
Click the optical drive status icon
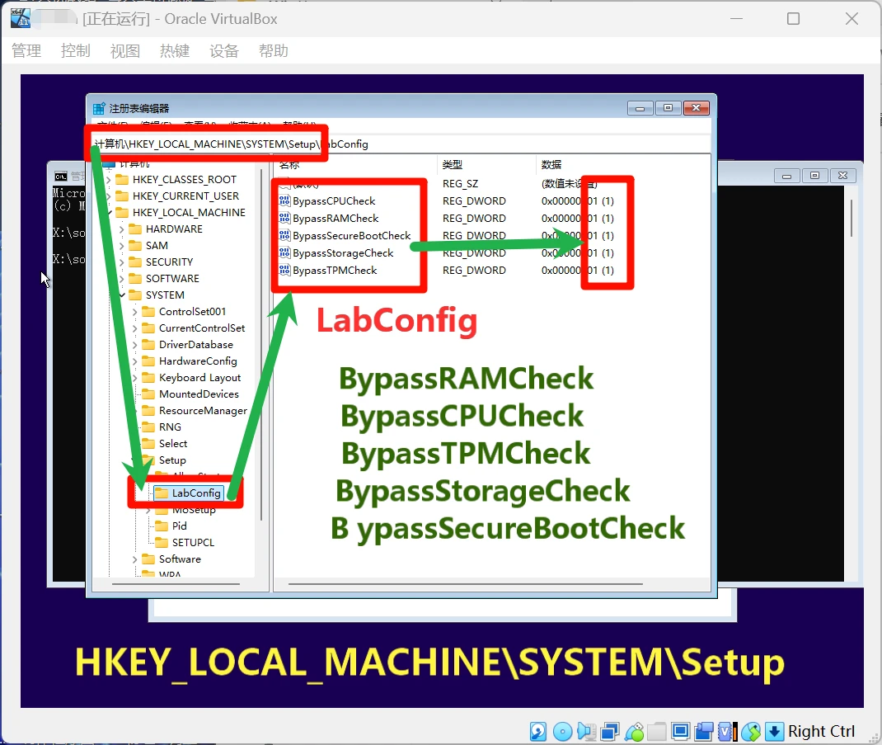562,732
